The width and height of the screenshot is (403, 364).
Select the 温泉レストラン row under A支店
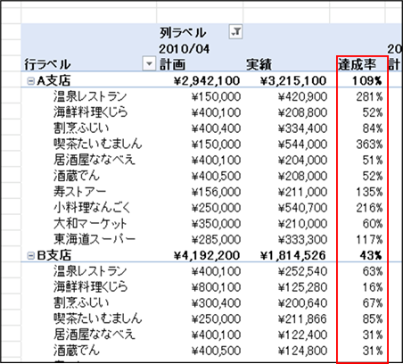[x=90, y=96]
